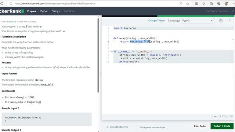Reload the page with the refresh icon
Image resolution: width=235 pixels, height=132 pixels.
pyautogui.click(x=2, y=3)
